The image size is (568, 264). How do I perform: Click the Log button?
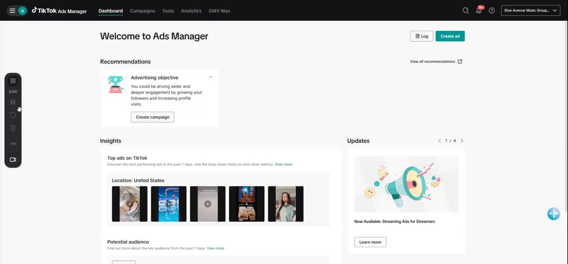[422, 36]
